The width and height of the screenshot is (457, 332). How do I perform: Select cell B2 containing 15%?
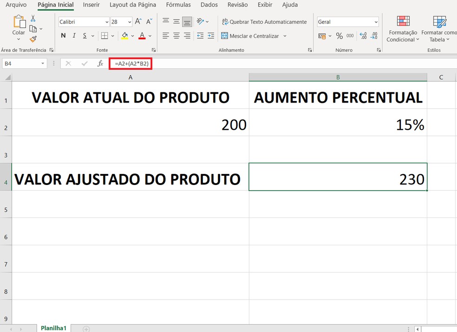(x=338, y=122)
